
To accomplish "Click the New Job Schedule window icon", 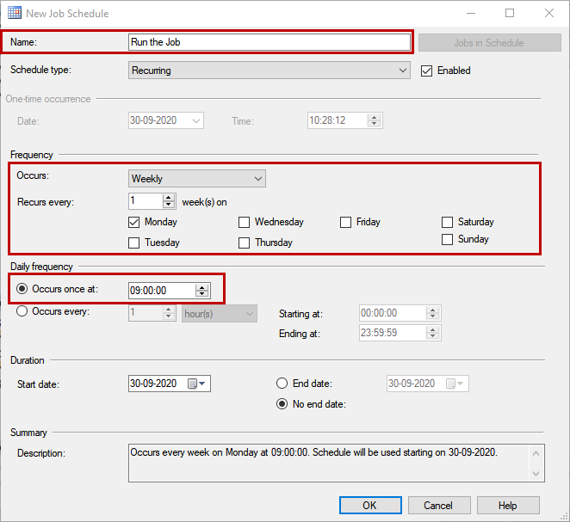I will tap(12, 13).
